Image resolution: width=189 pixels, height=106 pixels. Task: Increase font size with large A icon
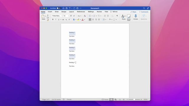71,16
